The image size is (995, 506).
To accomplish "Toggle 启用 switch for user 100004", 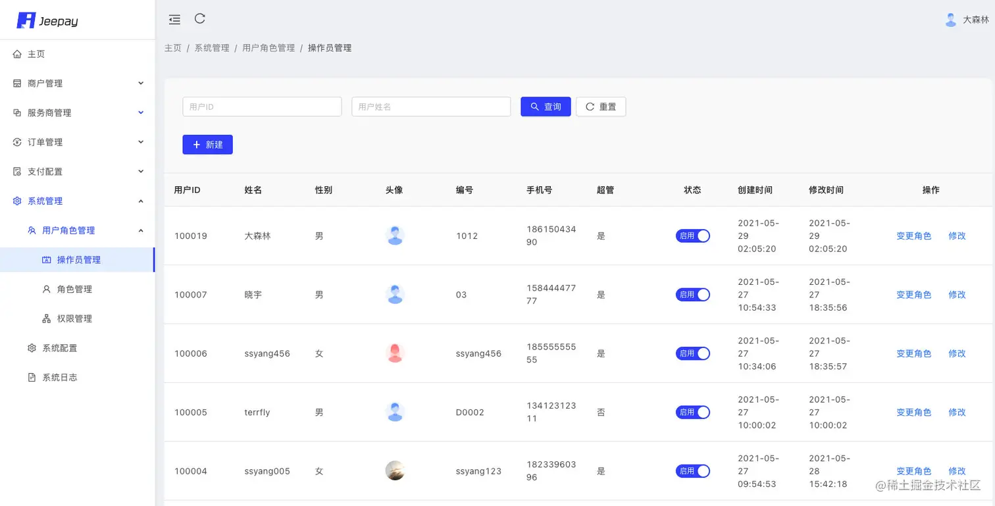I will (x=693, y=470).
